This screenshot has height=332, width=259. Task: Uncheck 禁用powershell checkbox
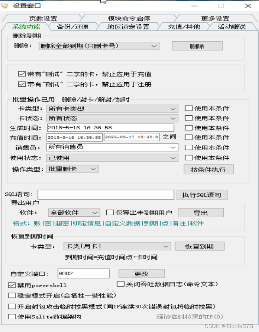[x=12, y=285]
